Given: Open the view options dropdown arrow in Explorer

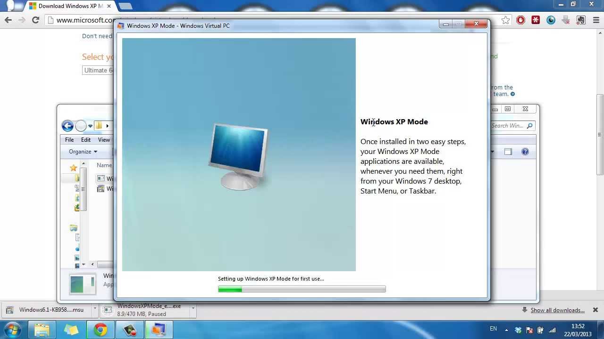Looking at the screenshot, I should coord(492,152).
